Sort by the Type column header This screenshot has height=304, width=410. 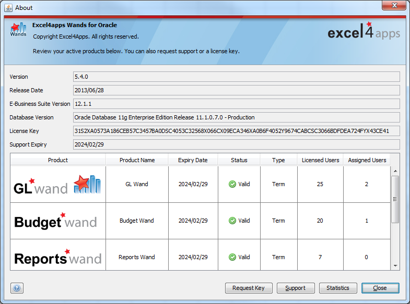click(278, 160)
